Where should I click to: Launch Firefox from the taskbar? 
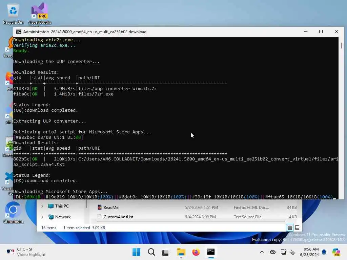pyautogui.click(x=196, y=252)
